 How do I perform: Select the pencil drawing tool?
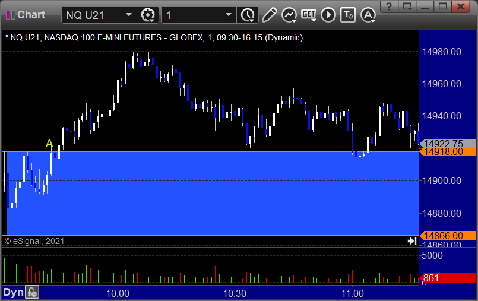[269, 15]
